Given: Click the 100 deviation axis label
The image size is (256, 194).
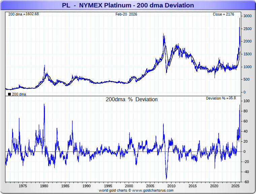Looking at the screenshot, I should 247,101.
